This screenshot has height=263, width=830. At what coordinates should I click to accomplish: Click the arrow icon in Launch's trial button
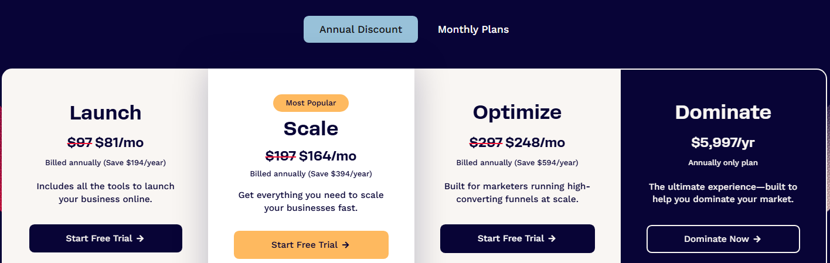140,238
